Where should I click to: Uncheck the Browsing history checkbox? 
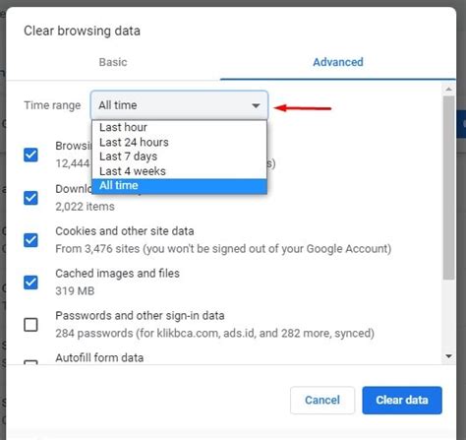pos(30,155)
